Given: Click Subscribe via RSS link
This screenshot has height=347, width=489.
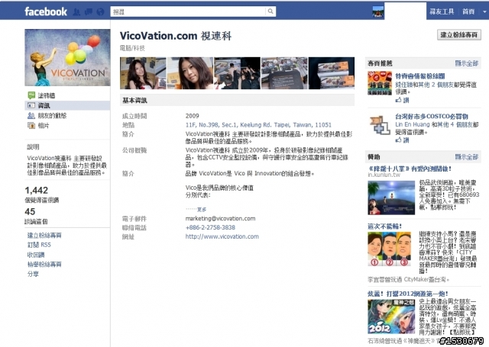Looking at the screenshot, I should pos(39,245).
